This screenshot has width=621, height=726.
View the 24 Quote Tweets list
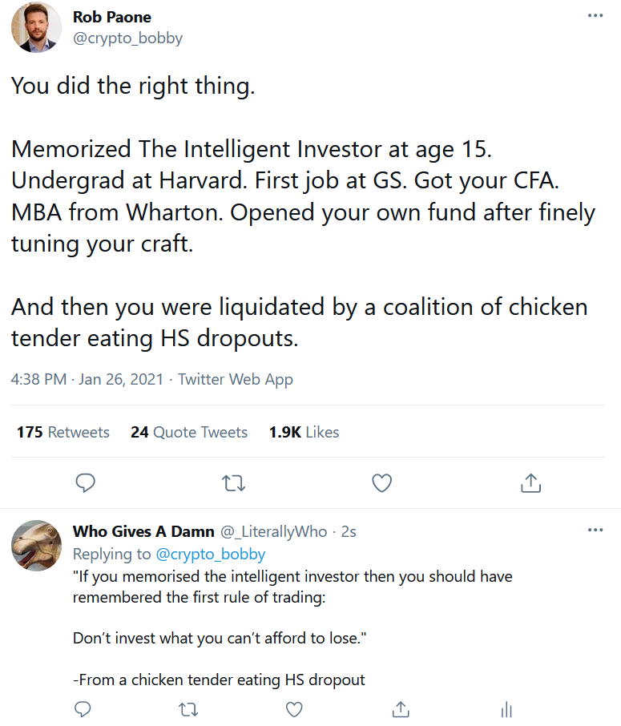[189, 432]
